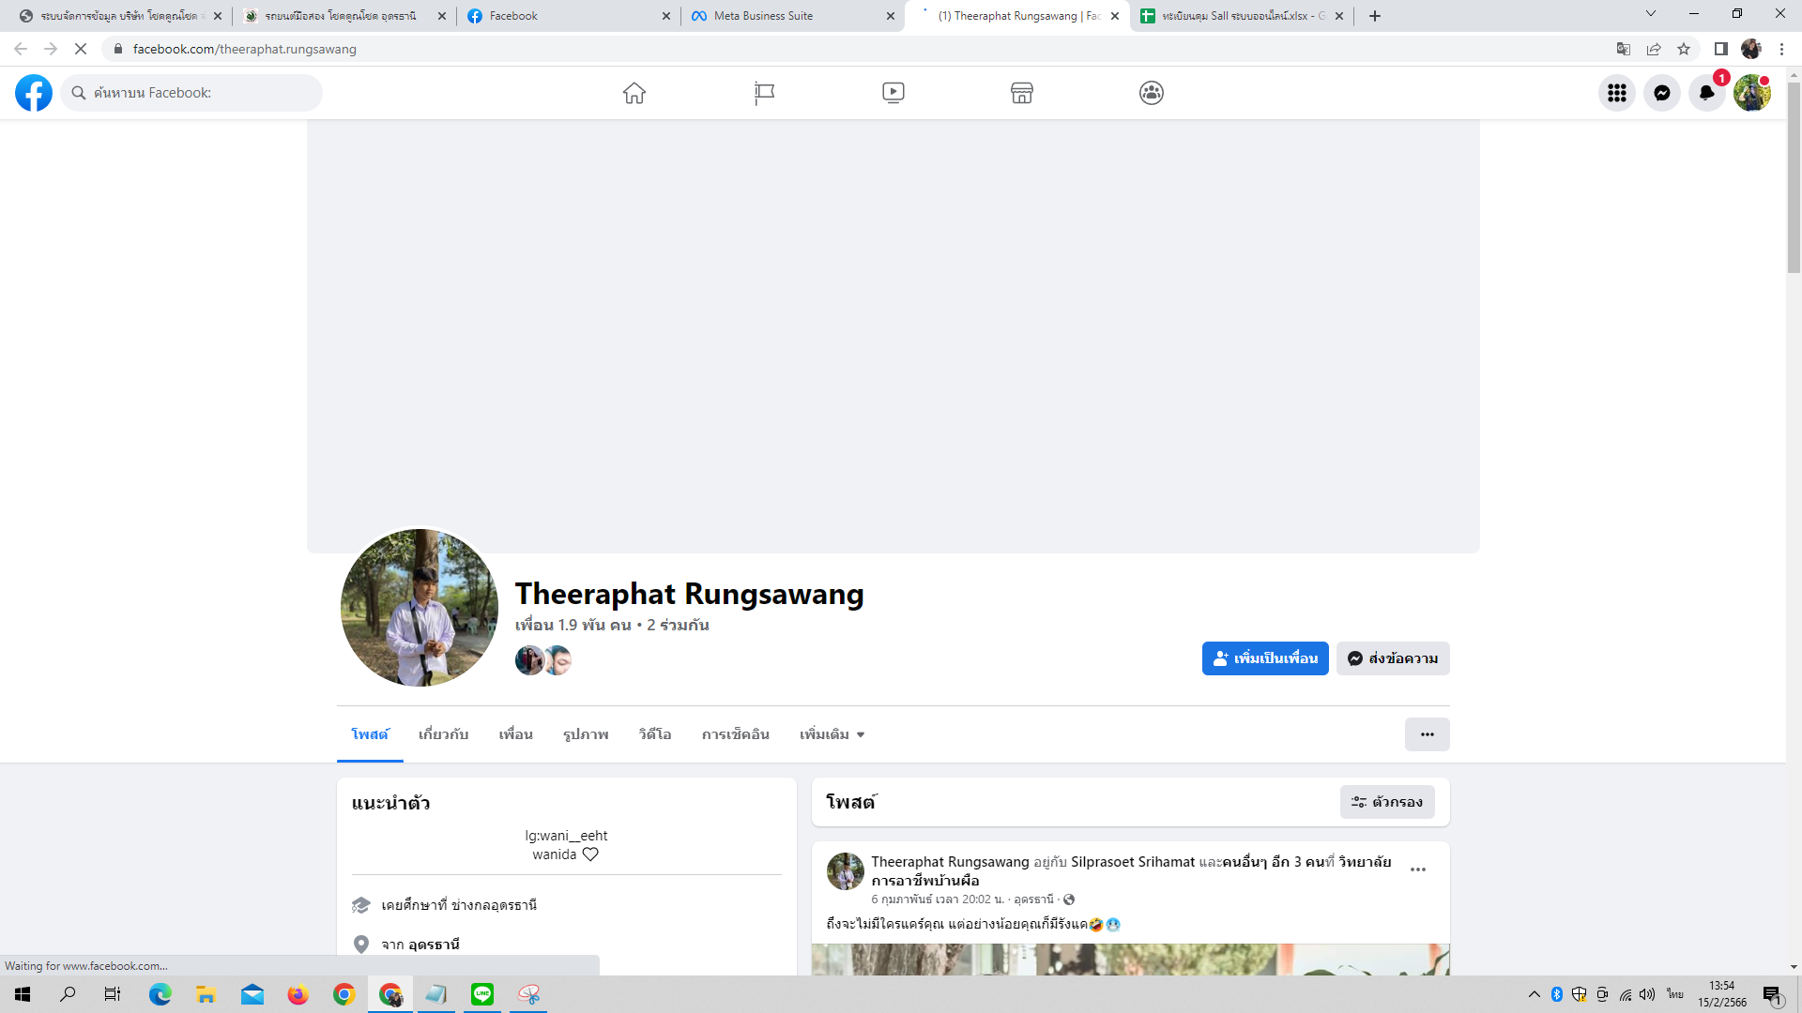The width and height of the screenshot is (1802, 1013).
Task: Open the Pages flag icon
Action: 764,93
